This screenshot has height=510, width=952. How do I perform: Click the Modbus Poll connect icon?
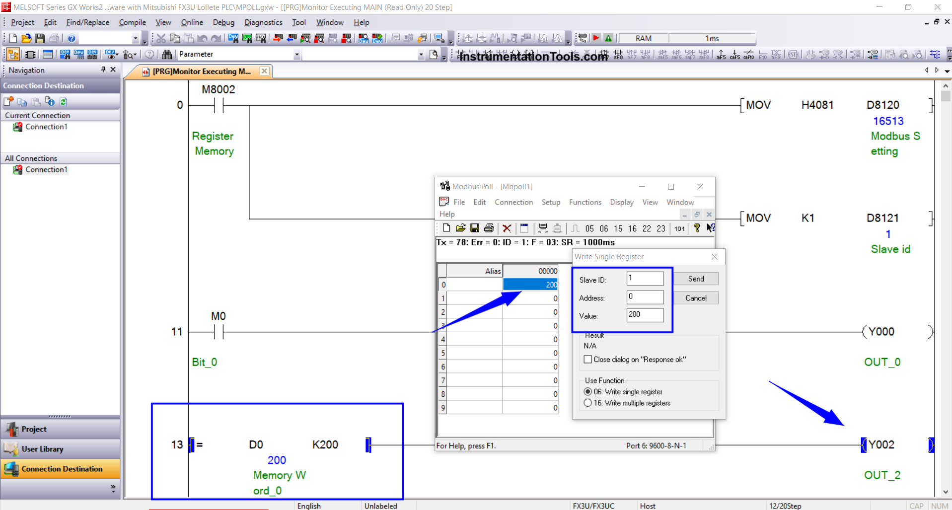click(x=543, y=228)
